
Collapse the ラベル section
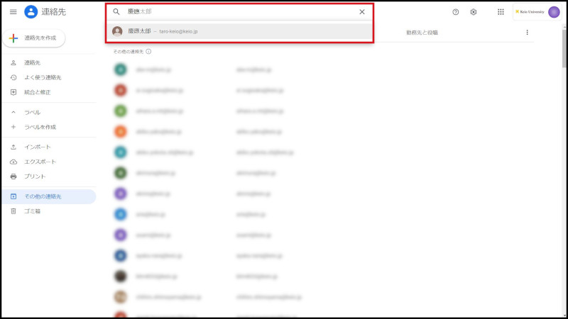pos(13,113)
